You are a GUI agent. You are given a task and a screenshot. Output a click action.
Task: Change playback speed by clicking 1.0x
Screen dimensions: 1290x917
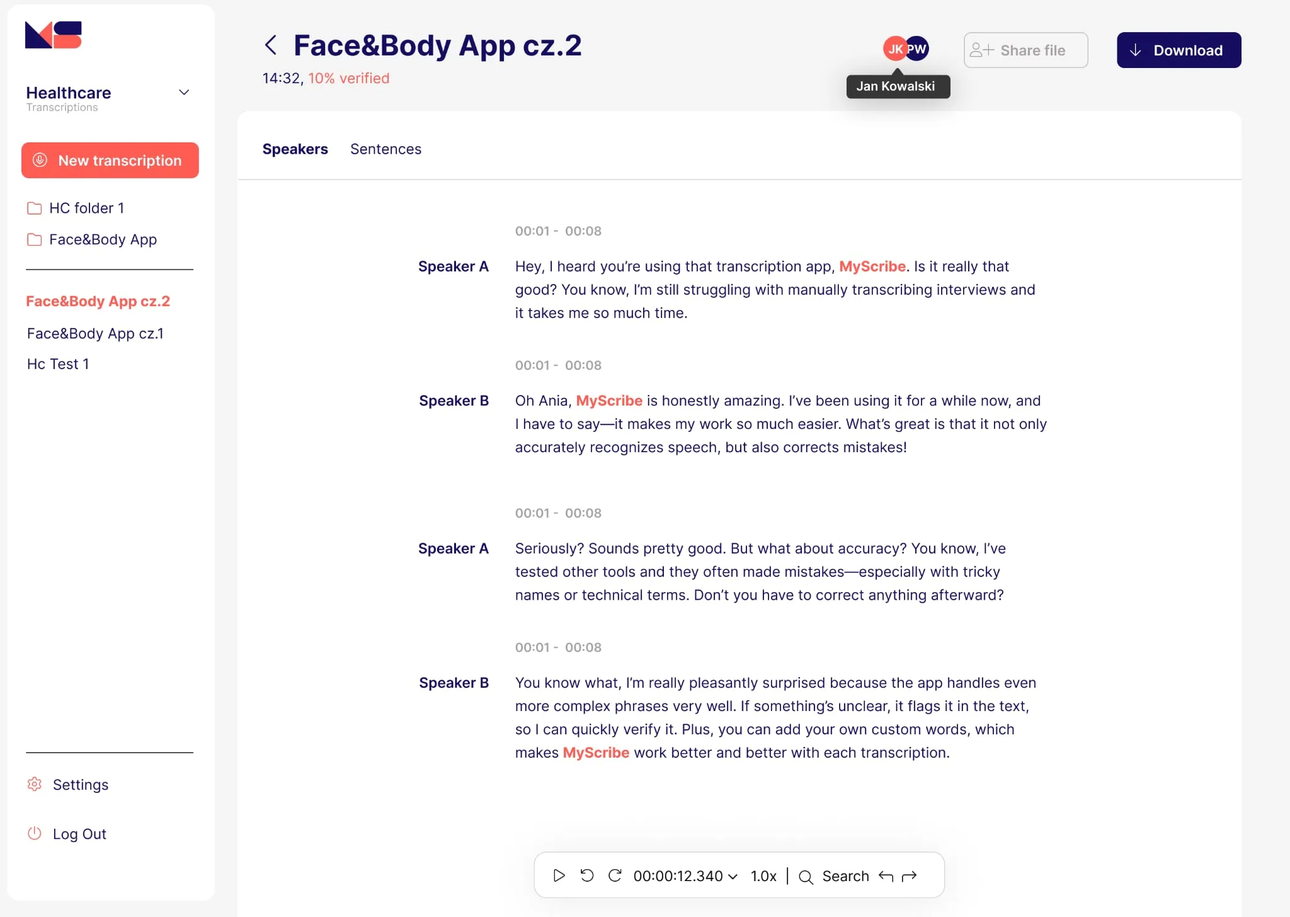coord(763,876)
